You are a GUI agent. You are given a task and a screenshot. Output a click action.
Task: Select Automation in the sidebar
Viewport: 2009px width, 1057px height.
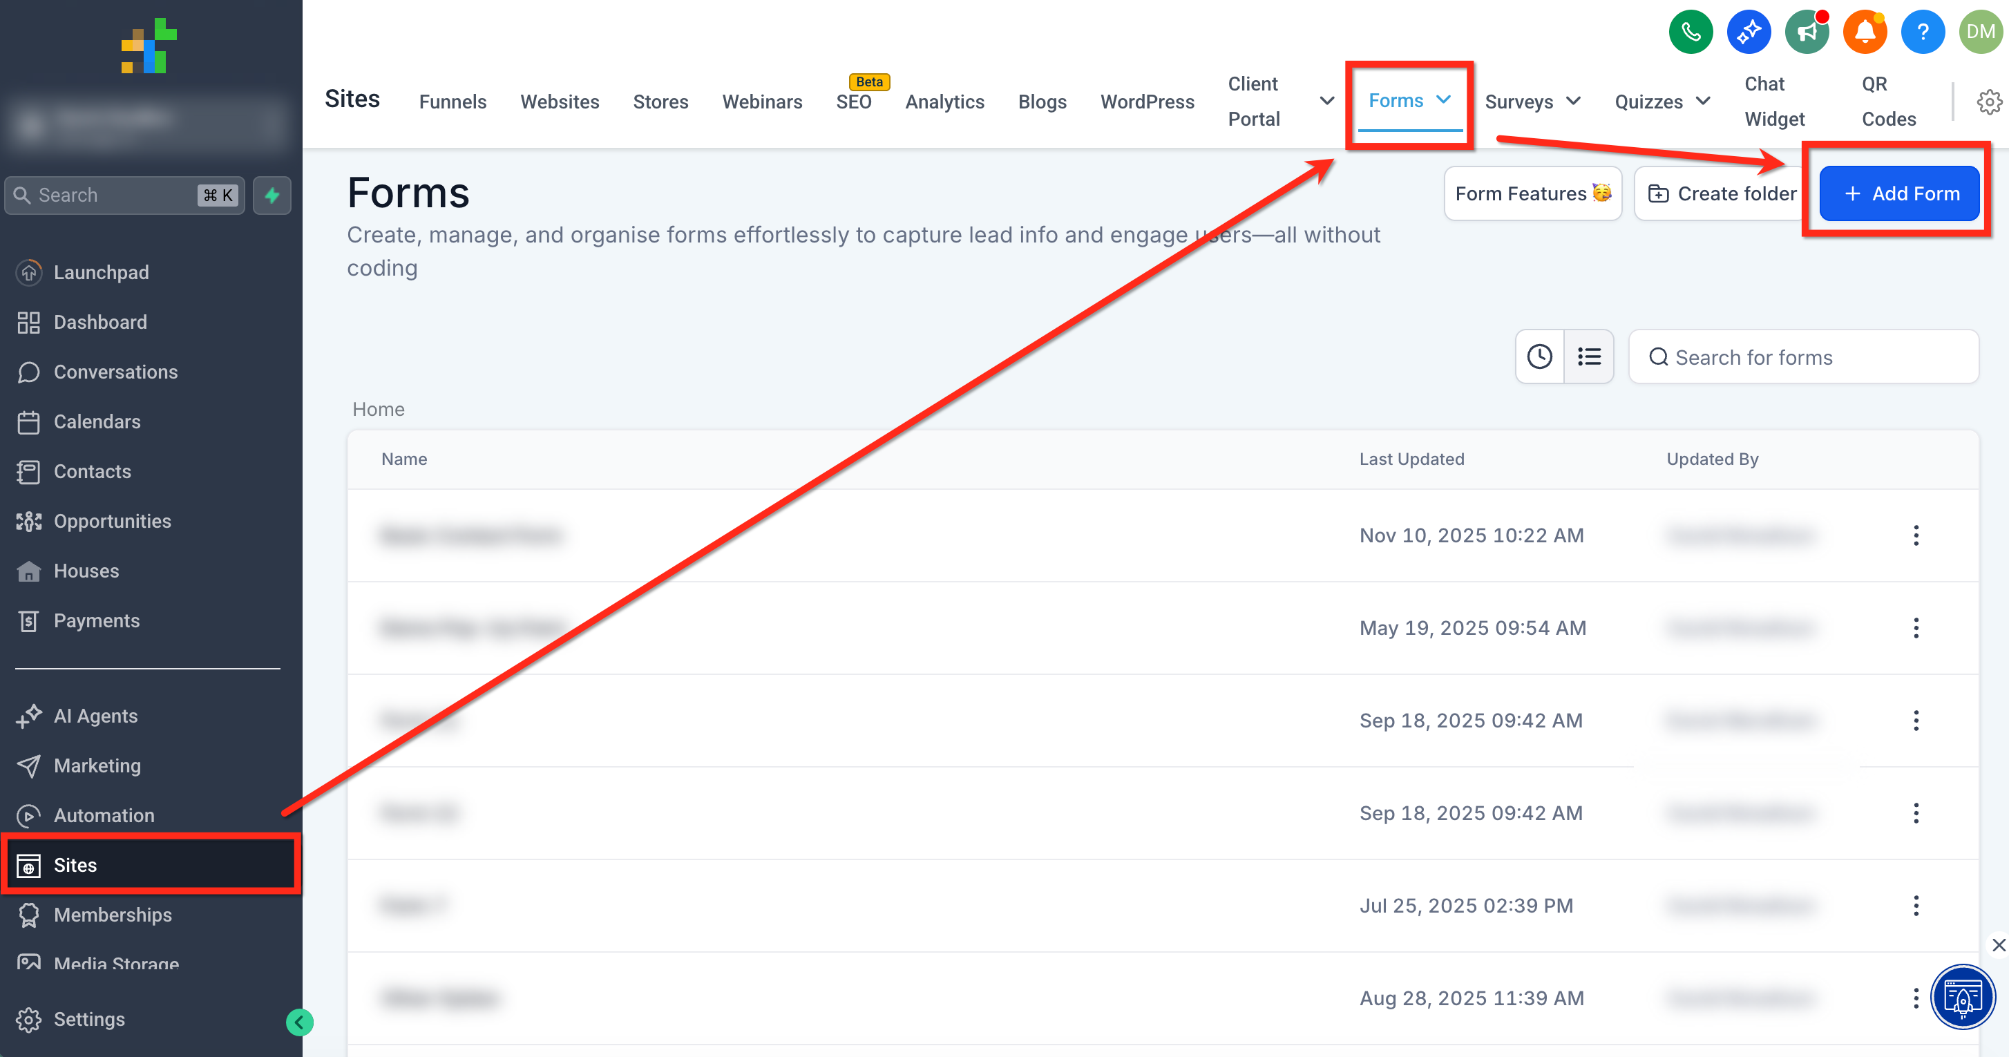click(104, 815)
